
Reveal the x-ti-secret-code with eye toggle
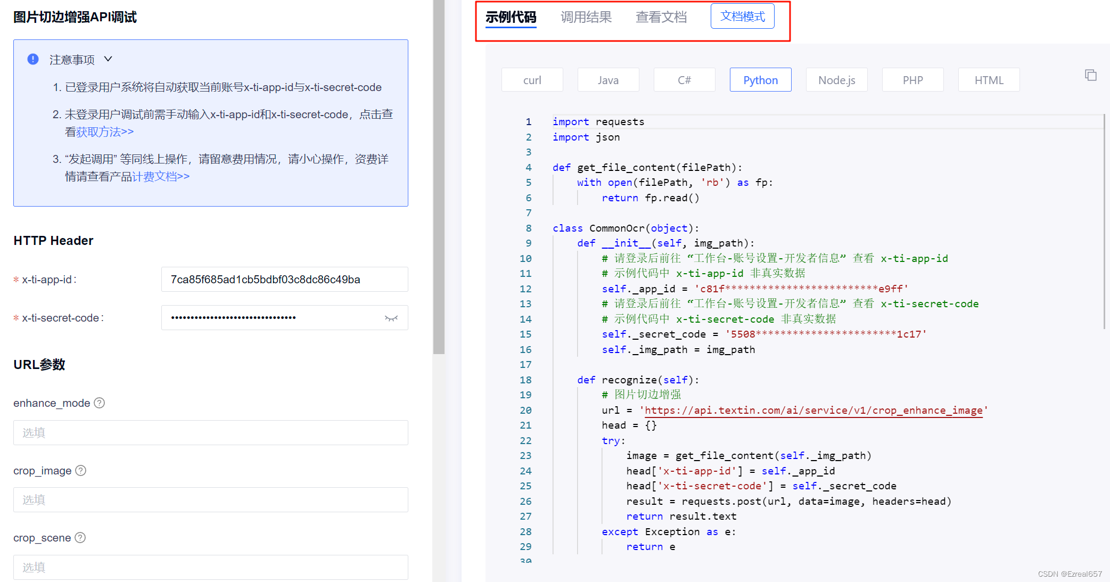[392, 317]
